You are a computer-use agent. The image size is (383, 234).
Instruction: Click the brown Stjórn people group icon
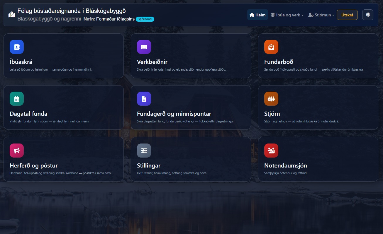271,99
